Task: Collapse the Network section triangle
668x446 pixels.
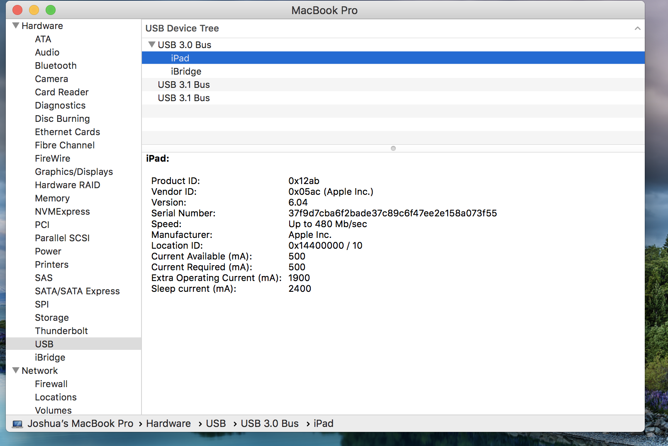Action: point(16,371)
